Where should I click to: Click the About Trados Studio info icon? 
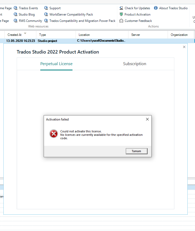tap(156, 8)
